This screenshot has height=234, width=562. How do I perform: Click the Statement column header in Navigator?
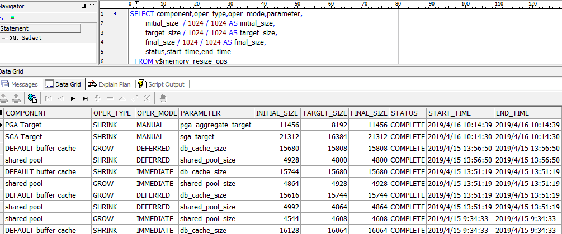pos(40,28)
